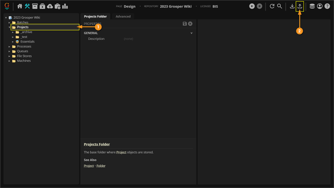Open the search magnifier icon

point(280,6)
